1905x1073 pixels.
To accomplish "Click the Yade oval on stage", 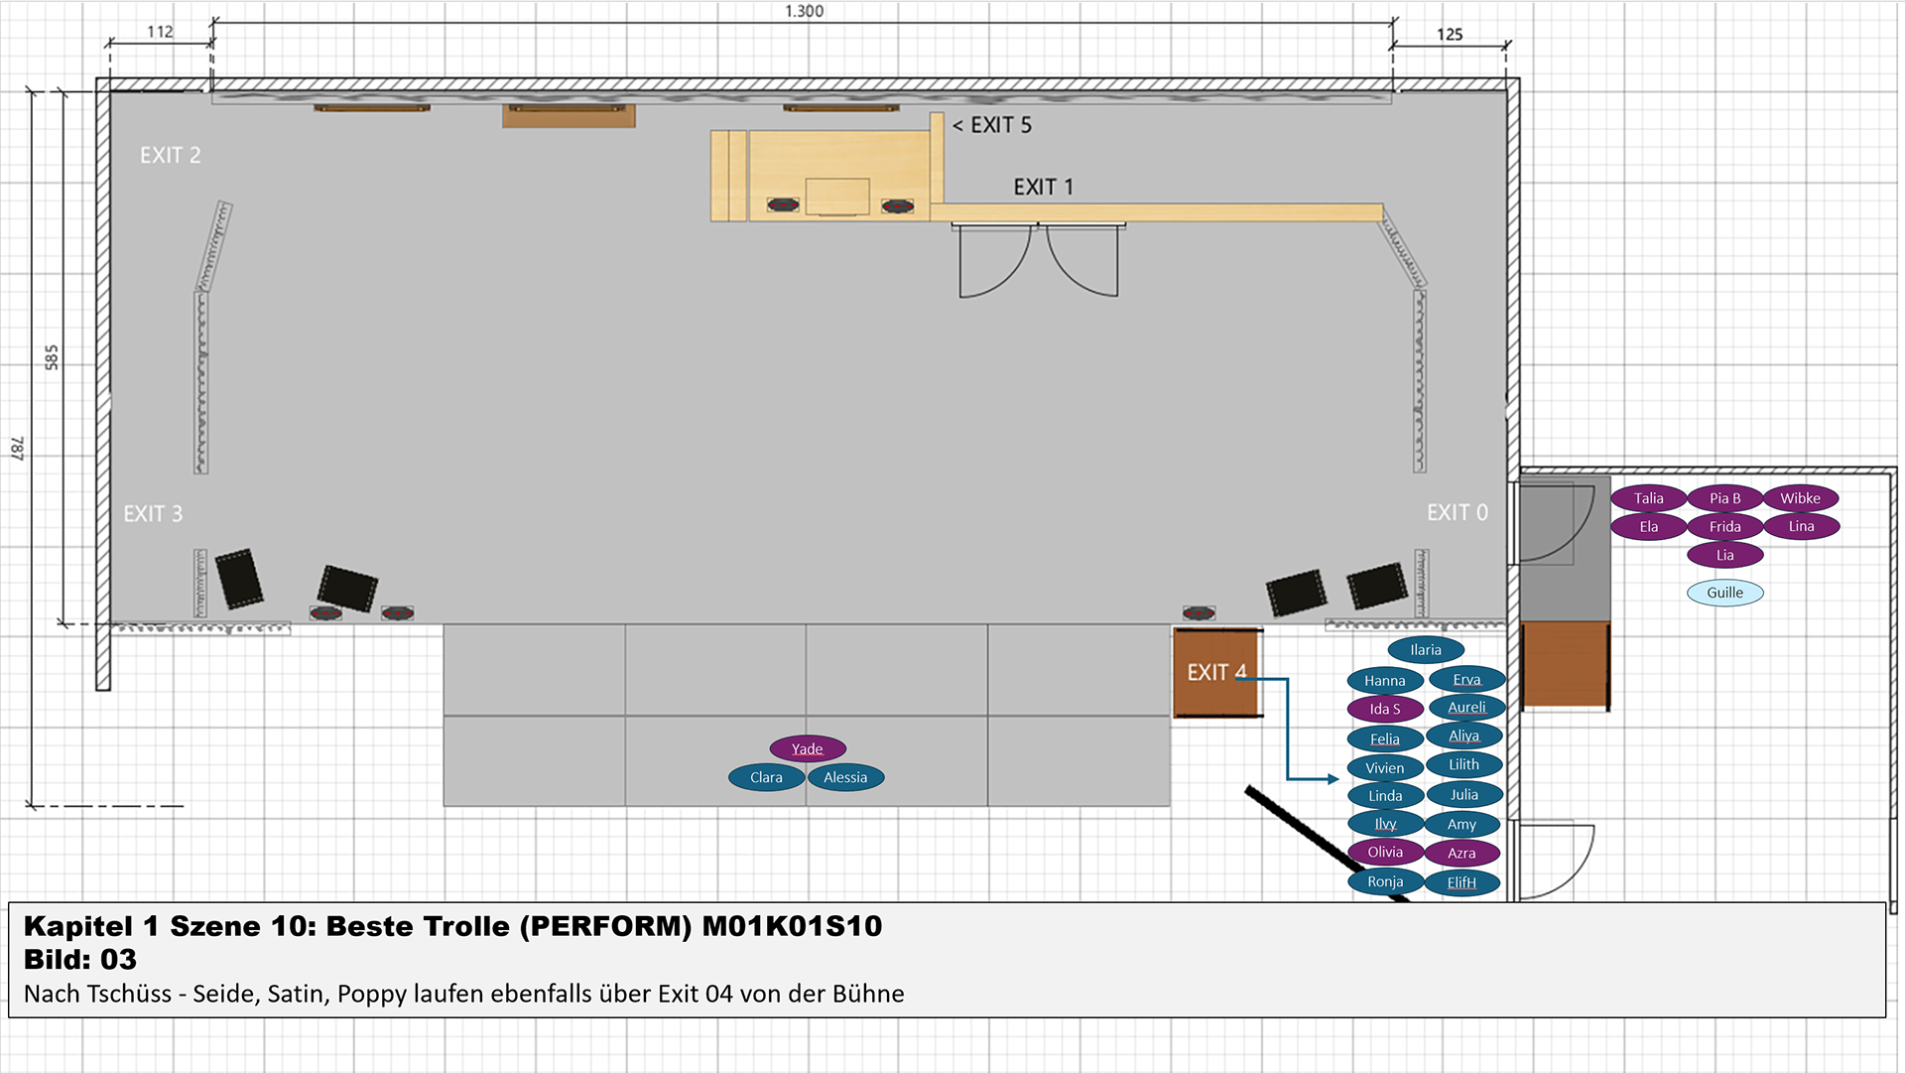I will coord(808,748).
